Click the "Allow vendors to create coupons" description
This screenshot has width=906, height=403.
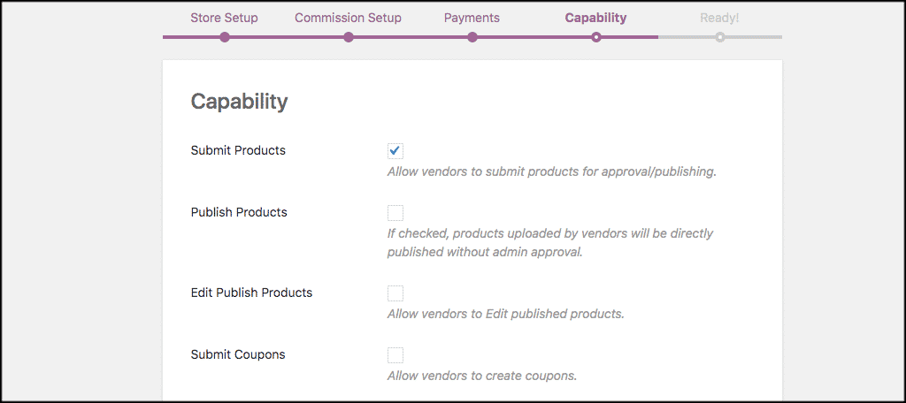pos(481,376)
